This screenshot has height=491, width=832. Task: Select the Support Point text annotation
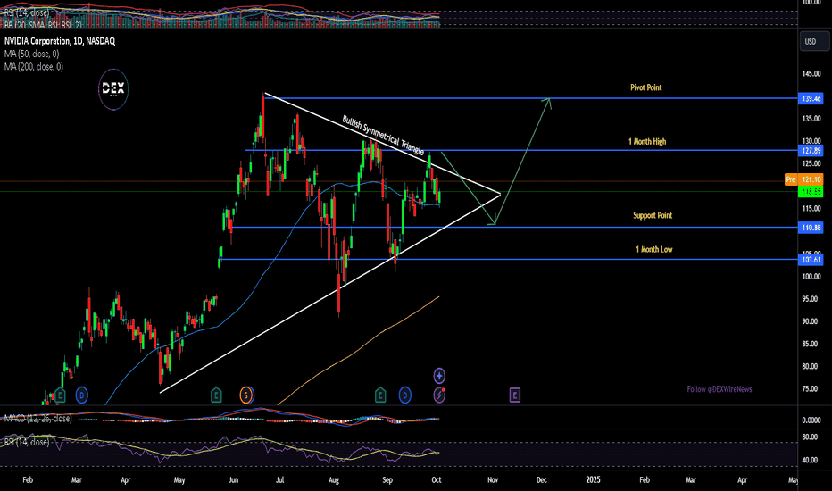[653, 215]
